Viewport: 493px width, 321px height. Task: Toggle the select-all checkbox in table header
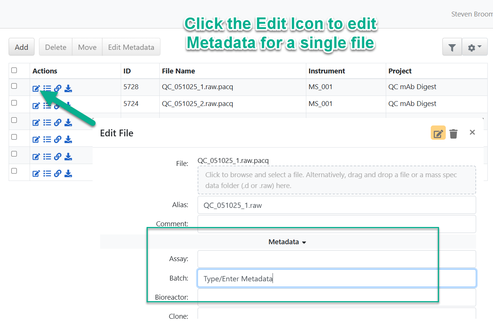coord(14,70)
